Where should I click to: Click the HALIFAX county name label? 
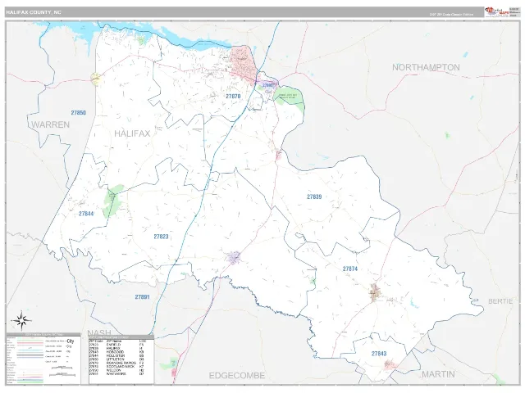[132, 133]
